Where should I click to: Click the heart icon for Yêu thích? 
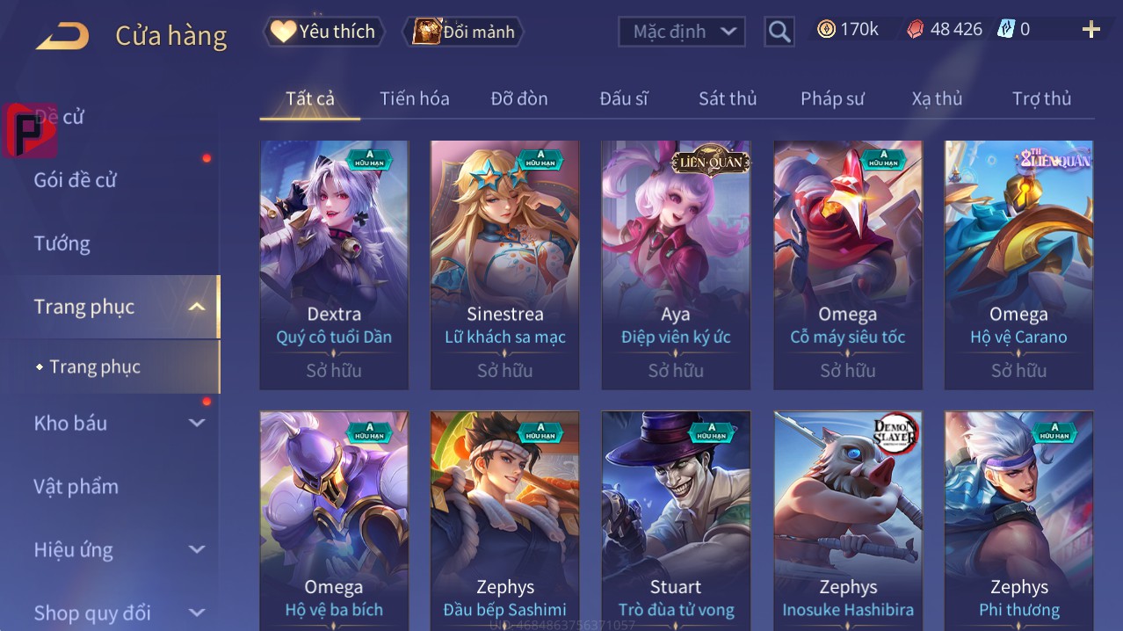(x=283, y=32)
